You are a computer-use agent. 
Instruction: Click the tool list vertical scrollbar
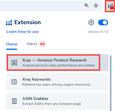[111, 83]
